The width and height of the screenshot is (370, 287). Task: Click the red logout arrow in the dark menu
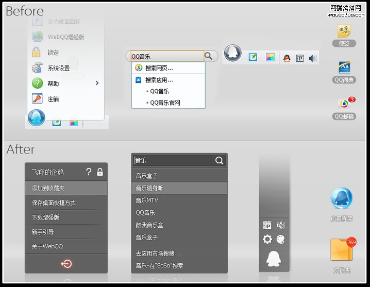coord(66,264)
